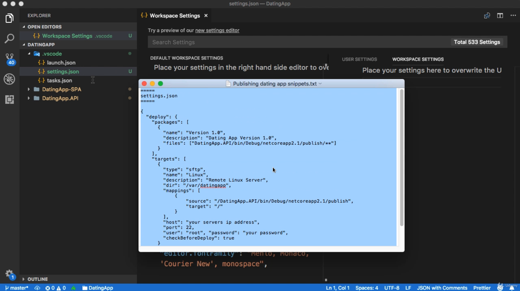Click the "checkBeforeDeploy": true line
The height and width of the screenshot is (291, 520).
pyautogui.click(x=198, y=238)
